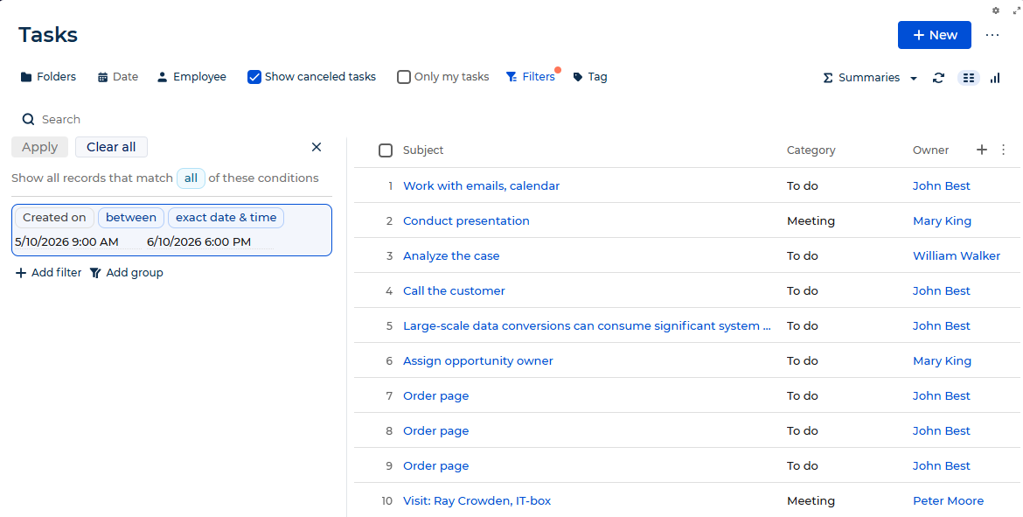
Task: Open the settings gear icon
Action: pyautogui.click(x=996, y=10)
